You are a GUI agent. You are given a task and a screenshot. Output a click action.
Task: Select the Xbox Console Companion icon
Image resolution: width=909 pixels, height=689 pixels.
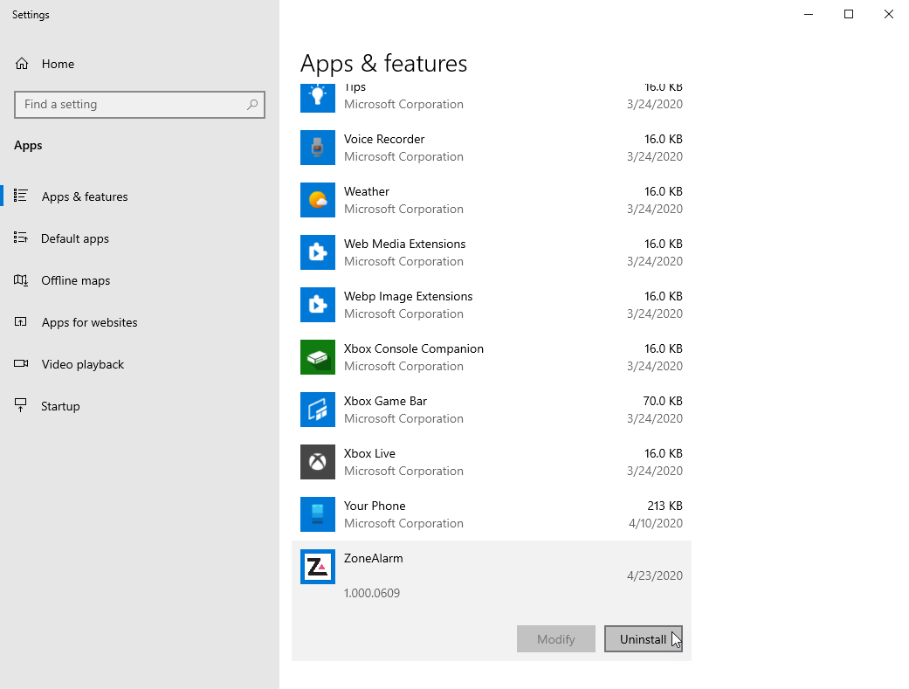318,357
